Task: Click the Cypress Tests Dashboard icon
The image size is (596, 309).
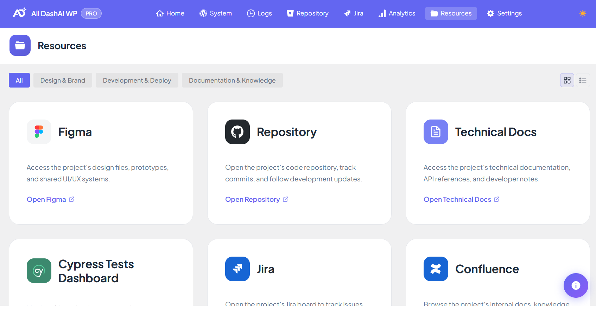Action: click(x=39, y=271)
